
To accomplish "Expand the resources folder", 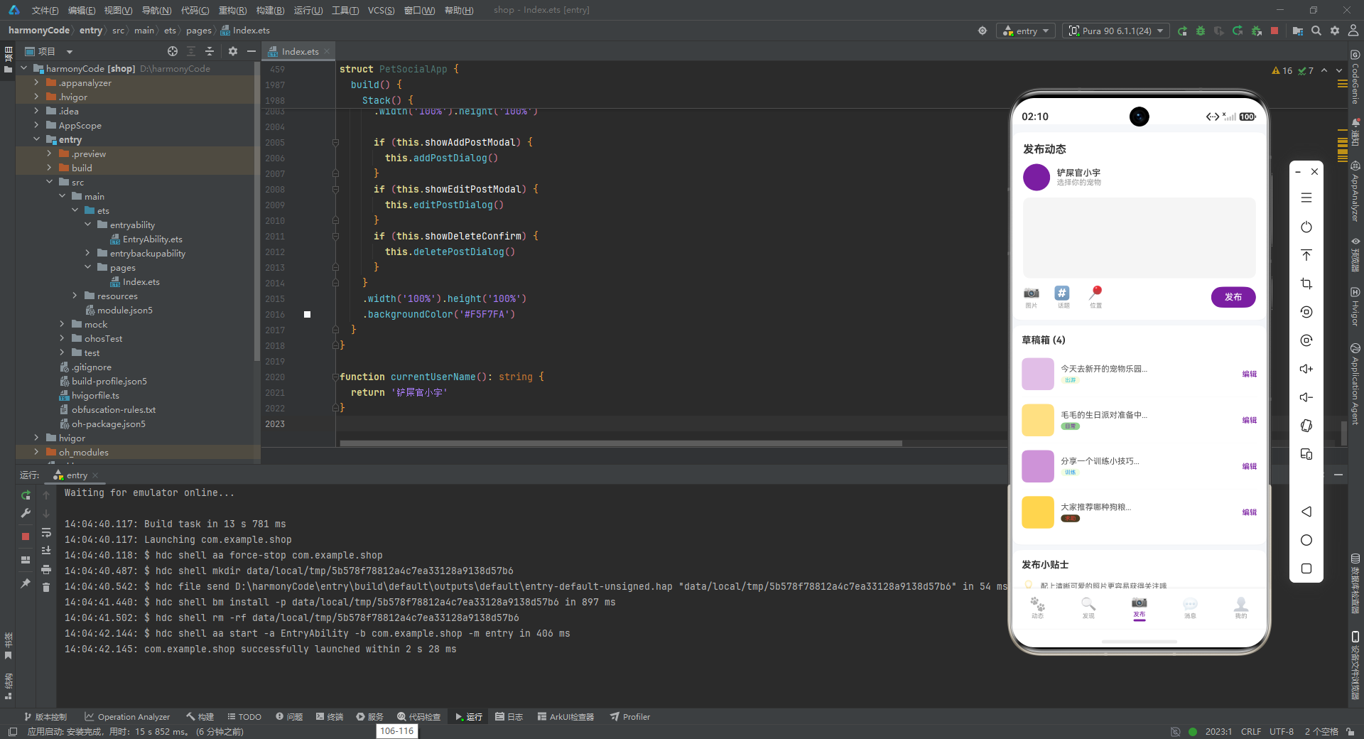I will point(75,296).
